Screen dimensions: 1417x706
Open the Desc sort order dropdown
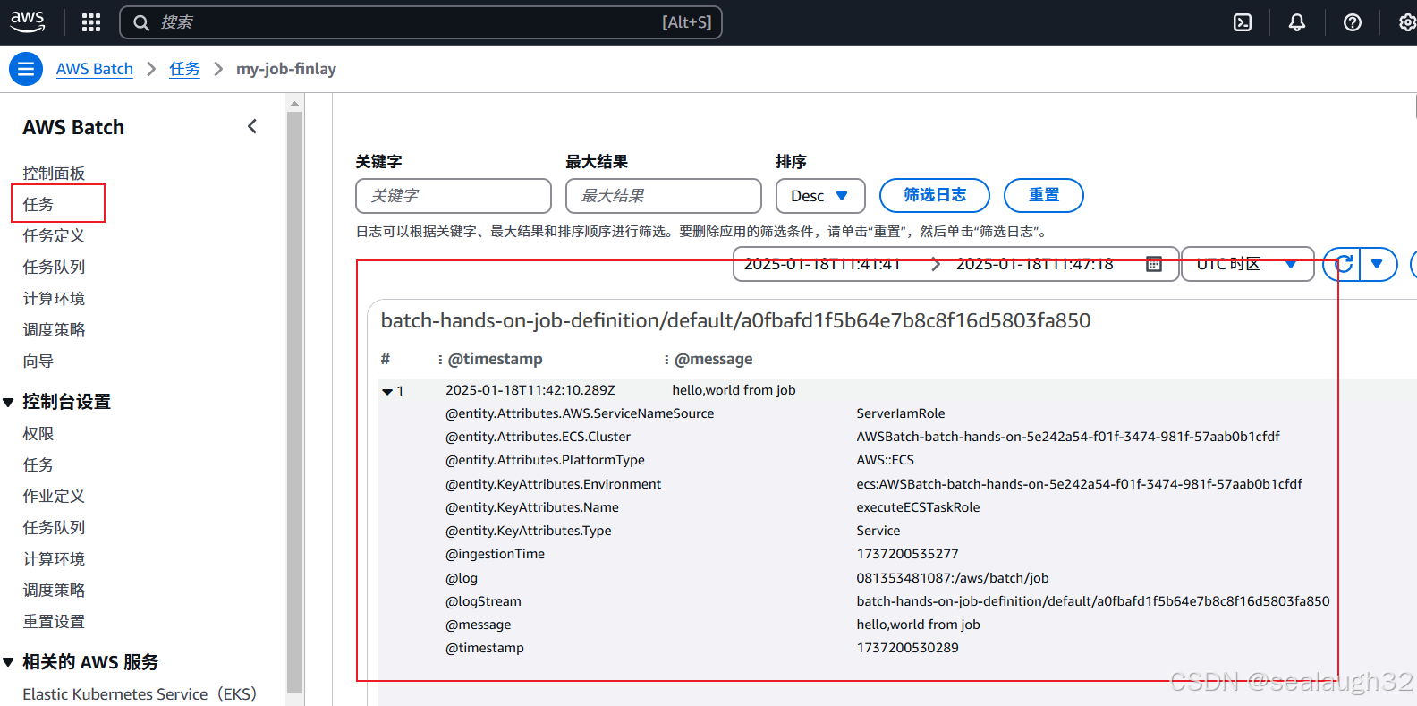tap(820, 196)
